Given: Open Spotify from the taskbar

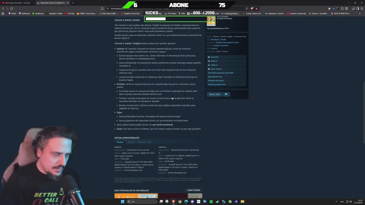Looking at the screenshot, I should (211, 202).
